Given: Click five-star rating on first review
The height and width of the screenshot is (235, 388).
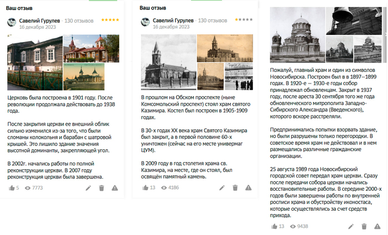Looking at the screenshot, I should click(110, 20).
